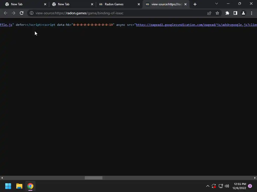Focus the address bar URL
The width and height of the screenshot is (257, 192).
coord(80,13)
